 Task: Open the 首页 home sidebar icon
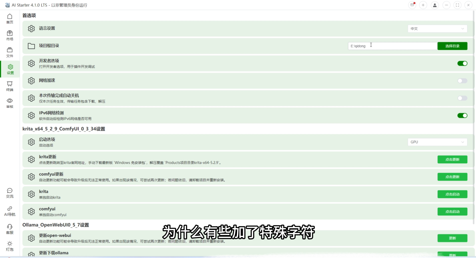[x=10, y=18]
